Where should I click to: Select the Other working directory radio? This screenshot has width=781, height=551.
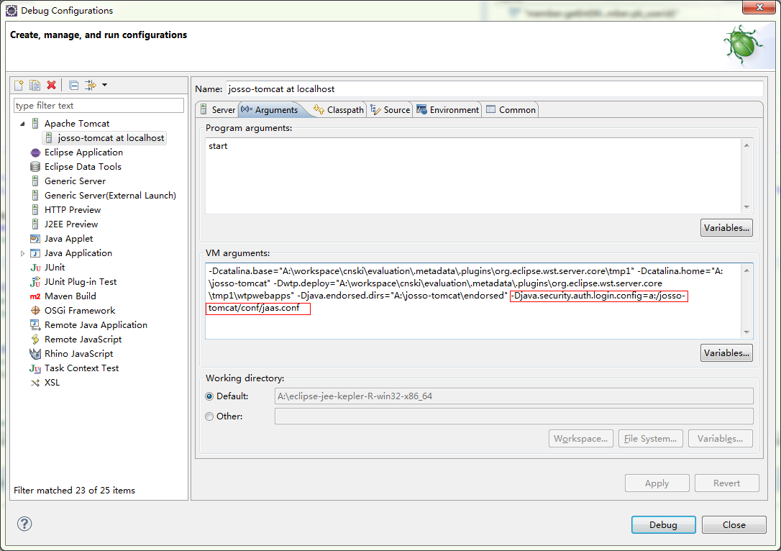(x=209, y=416)
